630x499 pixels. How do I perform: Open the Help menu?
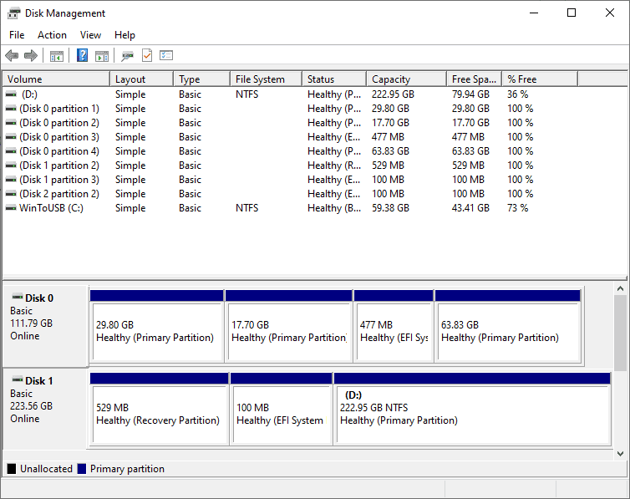[124, 35]
